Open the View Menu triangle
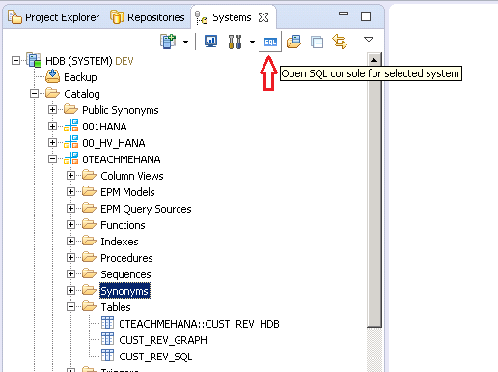Screen dimensions: 498x372 [369, 40]
